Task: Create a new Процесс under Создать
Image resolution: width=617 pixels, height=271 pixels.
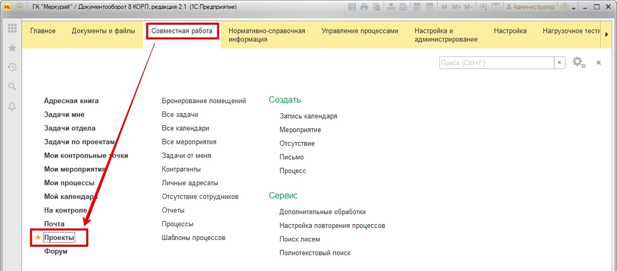Action: (x=293, y=171)
